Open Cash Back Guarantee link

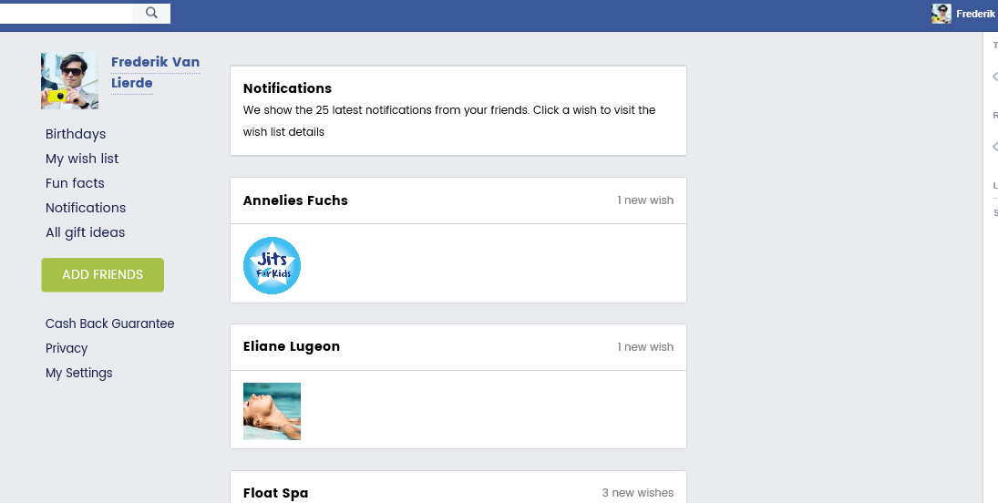(x=110, y=323)
